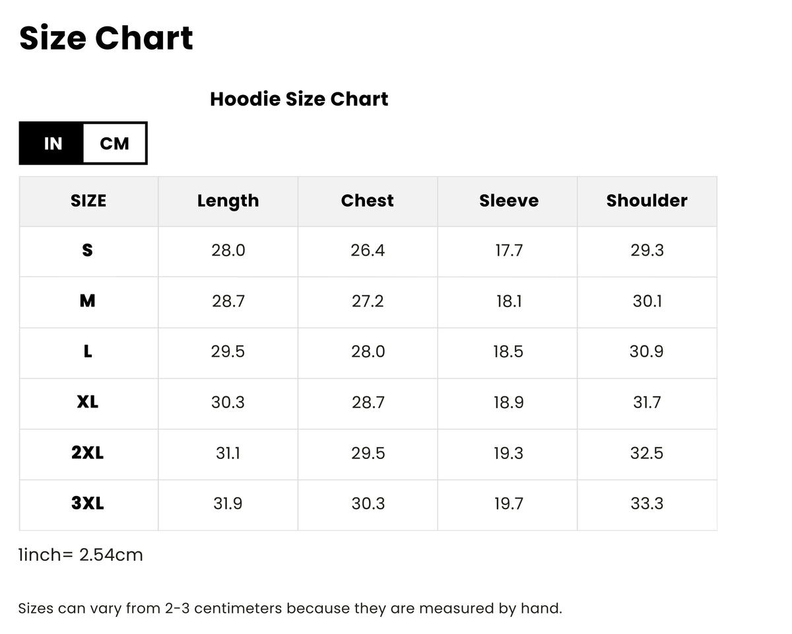The image size is (792, 634).
Task: Select the 2XL size row label
Action: coord(88,452)
